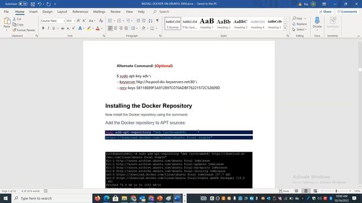Toggle Superscript formatting

(74, 28)
